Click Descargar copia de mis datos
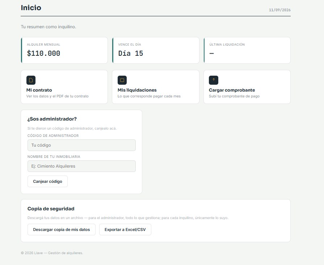The height and width of the screenshot is (265, 324). (x=62, y=230)
